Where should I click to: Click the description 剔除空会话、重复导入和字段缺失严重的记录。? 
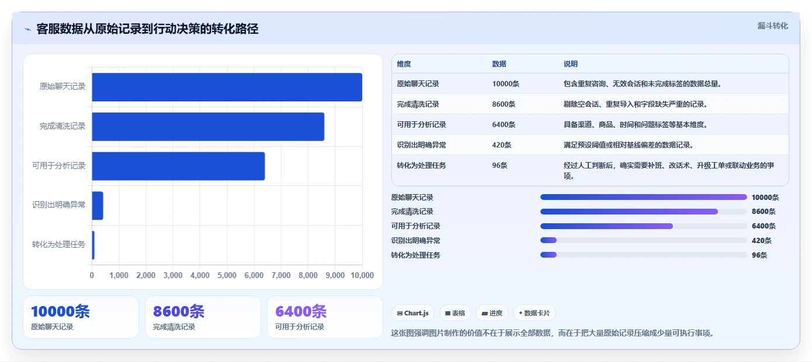pyautogui.click(x=636, y=104)
